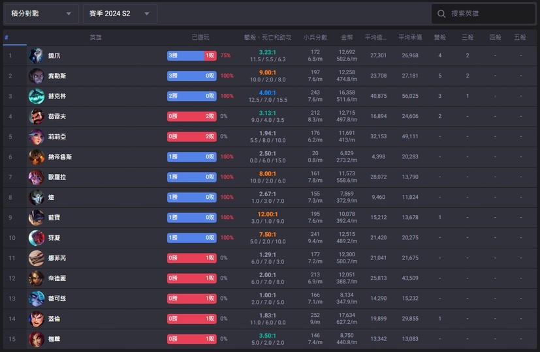This screenshot has height=352, width=540.
Task: Type in the 搜索英雄 search field
Action: 490,14
